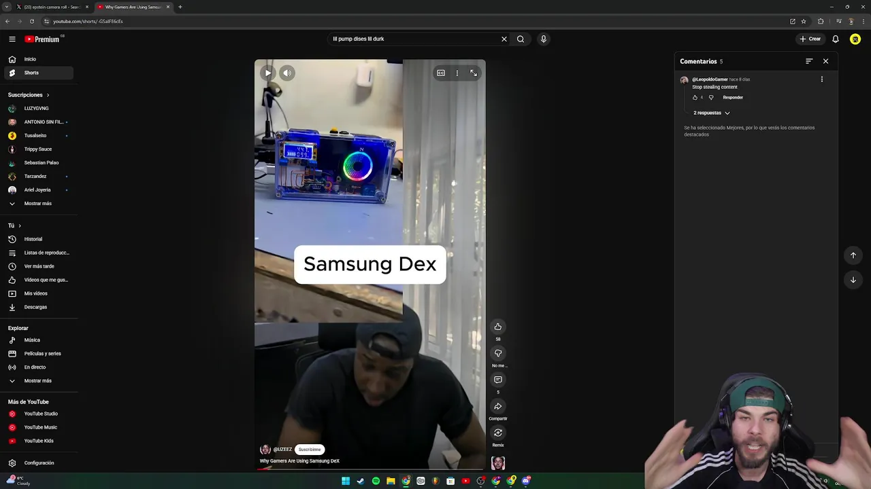Viewport: 871px width, 489px height.
Task: Like the Short with thumbs up
Action: (498, 327)
